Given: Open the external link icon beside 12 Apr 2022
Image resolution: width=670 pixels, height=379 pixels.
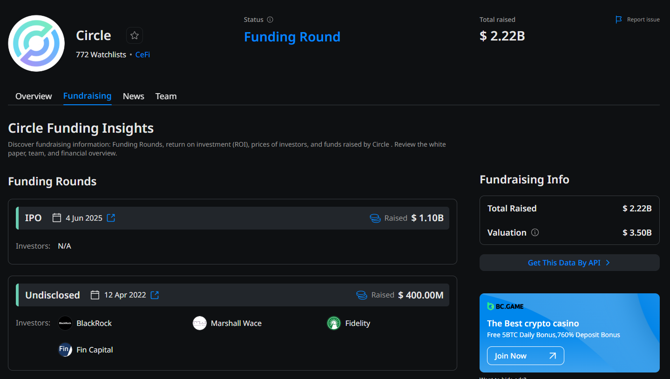Looking at the screenshot, I should click(154, 294).
